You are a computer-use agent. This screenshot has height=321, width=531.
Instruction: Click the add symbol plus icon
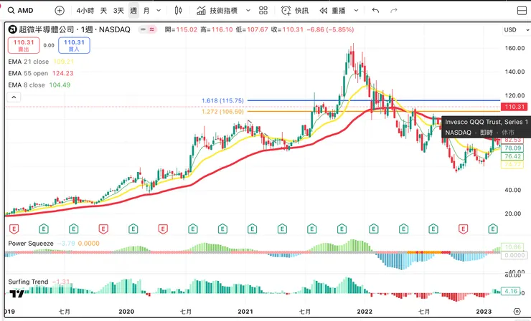pos(60,11)
